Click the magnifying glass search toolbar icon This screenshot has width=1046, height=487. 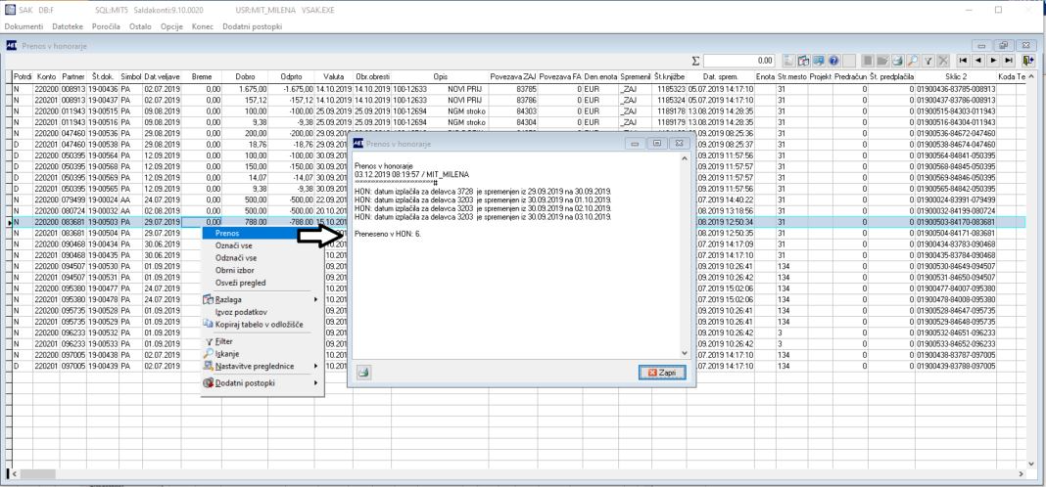913,61
